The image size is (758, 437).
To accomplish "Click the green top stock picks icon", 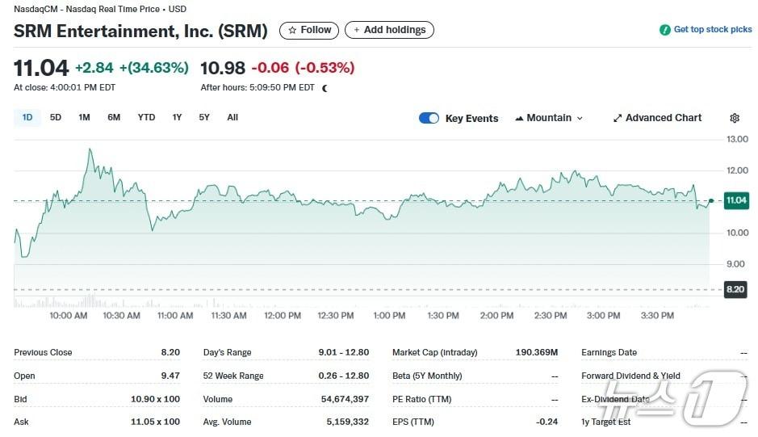I will [664, 30].
